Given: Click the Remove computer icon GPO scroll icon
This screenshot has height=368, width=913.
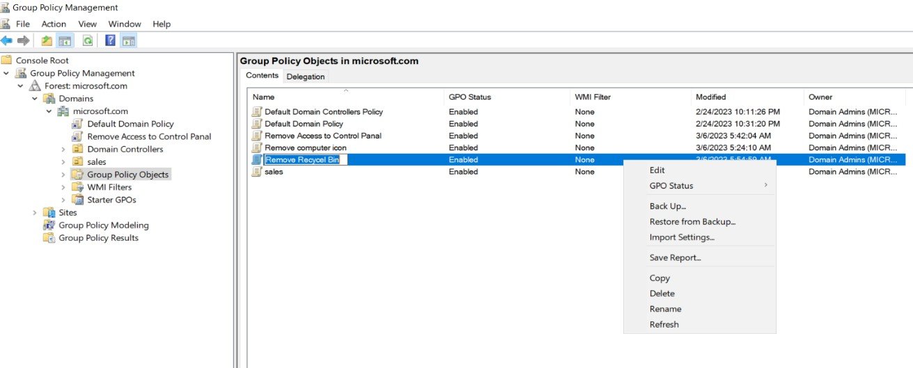Looking at the screenshot, I should click(257, 147).
